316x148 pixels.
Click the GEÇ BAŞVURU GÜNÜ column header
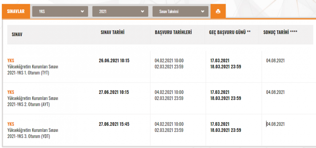point(230,32)
